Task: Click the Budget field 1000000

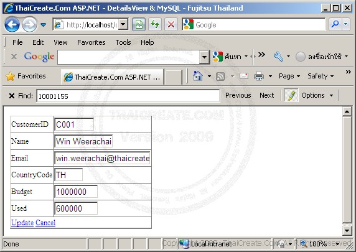Action: point(76,192)
